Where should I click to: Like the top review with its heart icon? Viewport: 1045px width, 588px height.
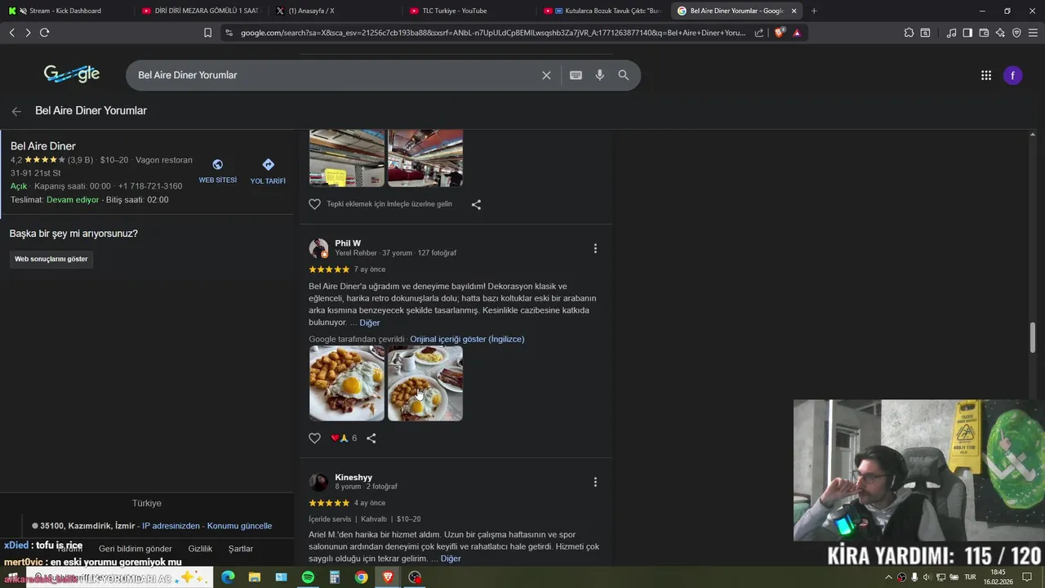pos(314,204)
